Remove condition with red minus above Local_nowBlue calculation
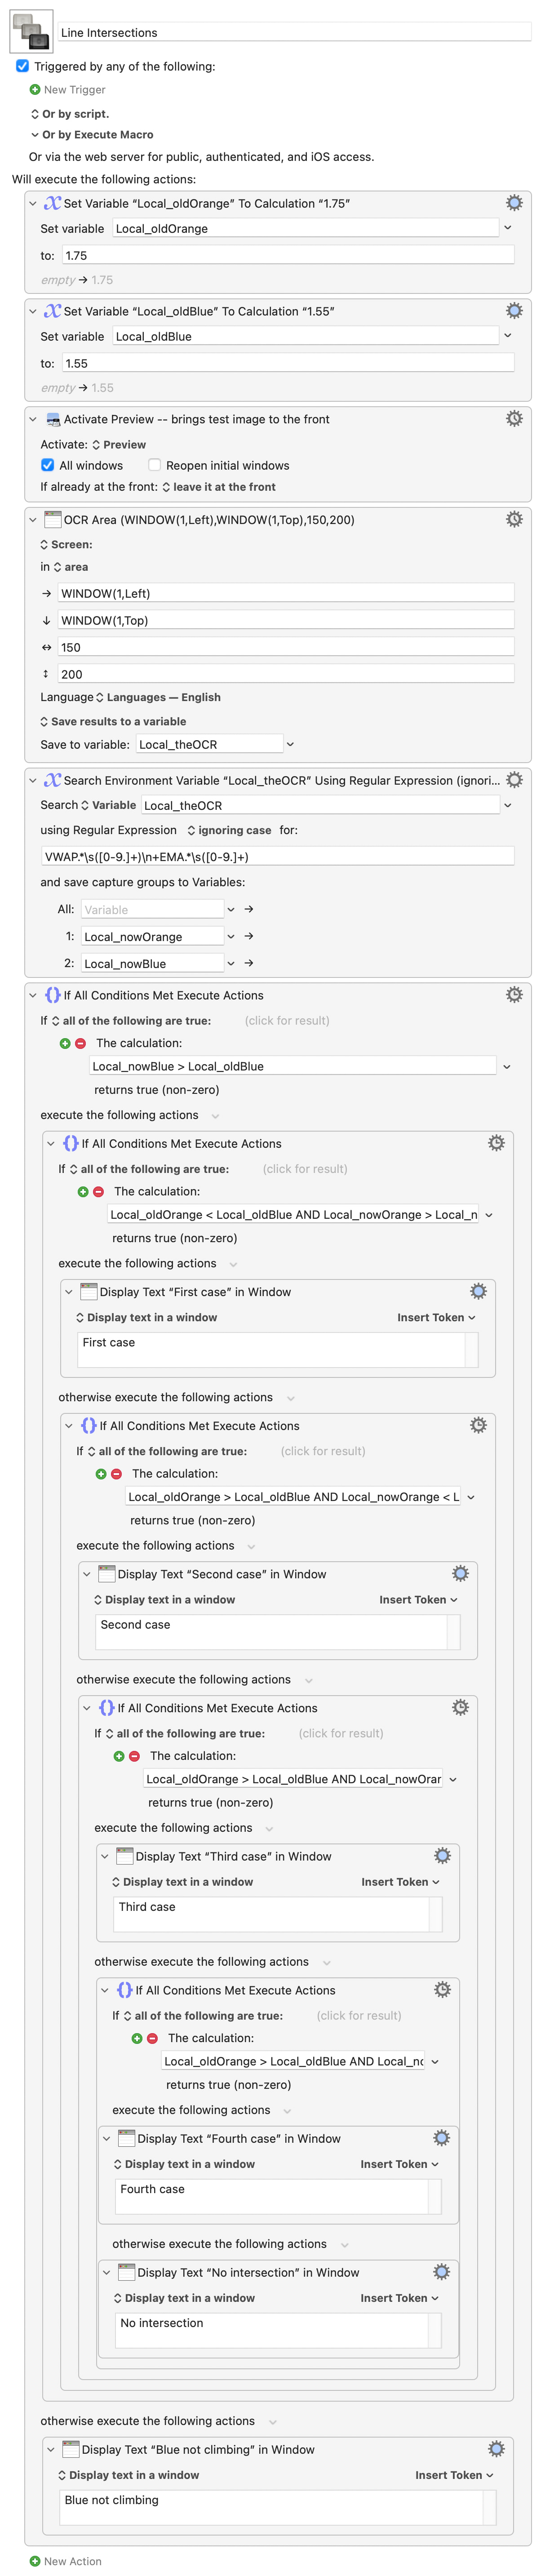Screen dimensions: 541x2576 pos(81,1043)
